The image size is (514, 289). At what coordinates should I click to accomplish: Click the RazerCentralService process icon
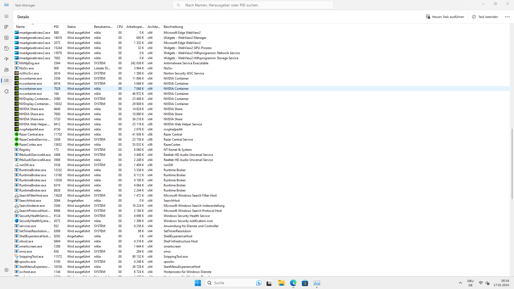pyautogui.click(x=17, y=140)
